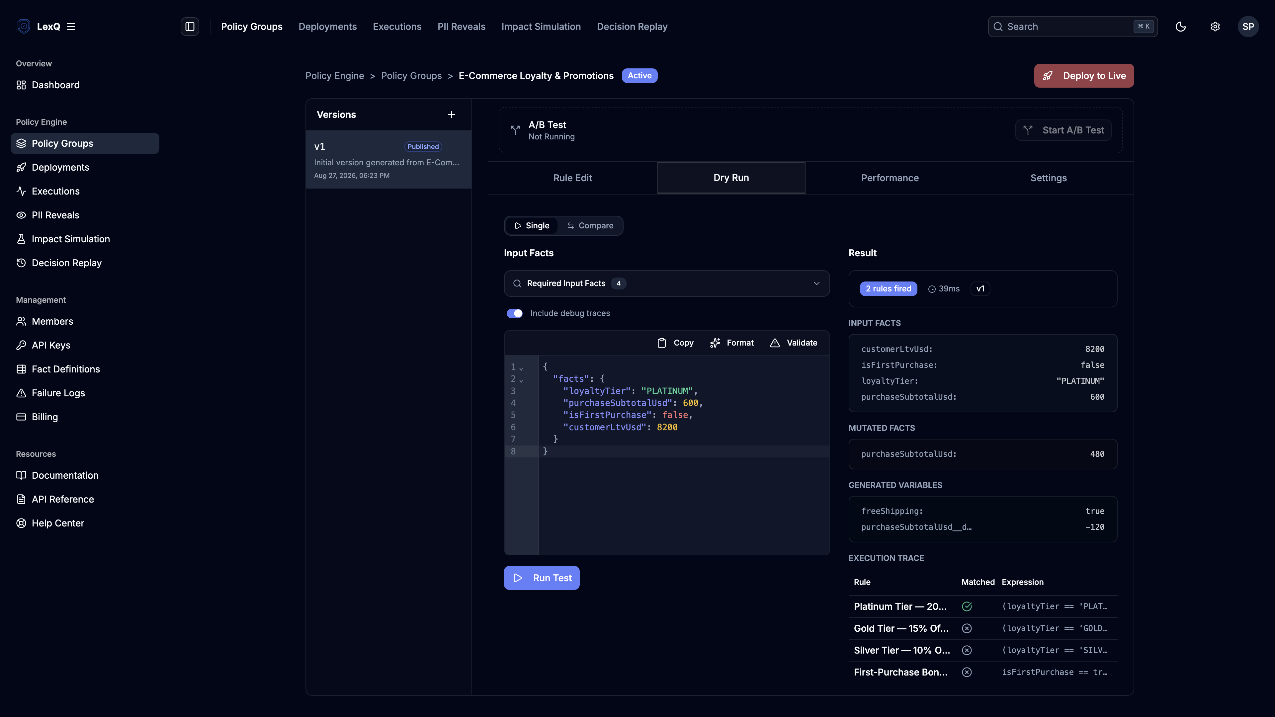Copy the input facts JSON
Viewport: 1275px width, 717px height.
(675, 343)
